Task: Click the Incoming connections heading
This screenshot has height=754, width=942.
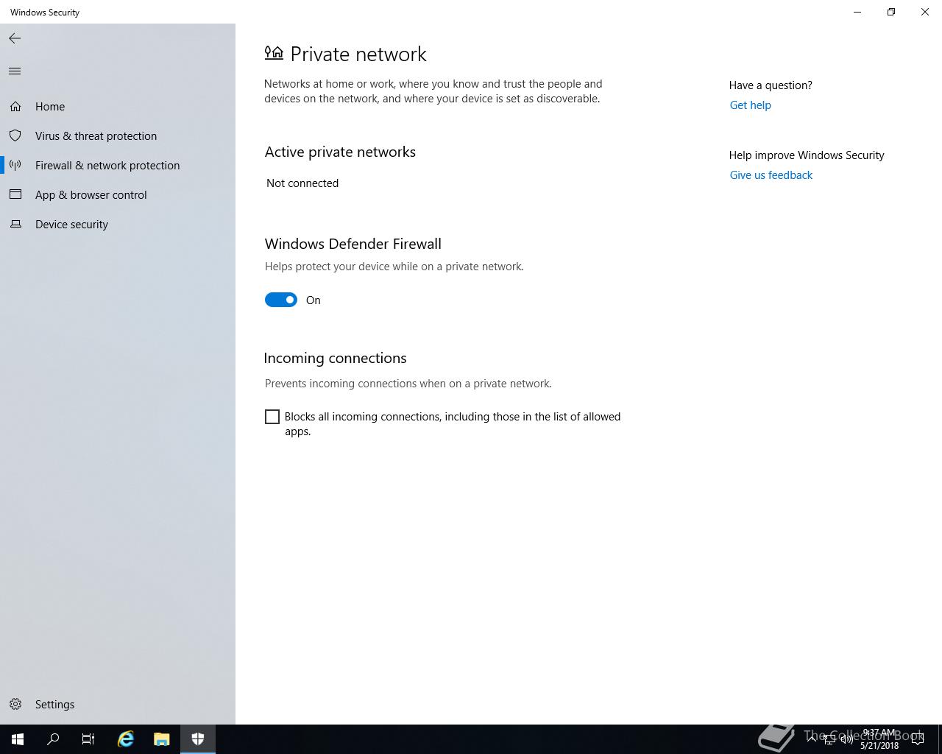Action: coord(335,358)
